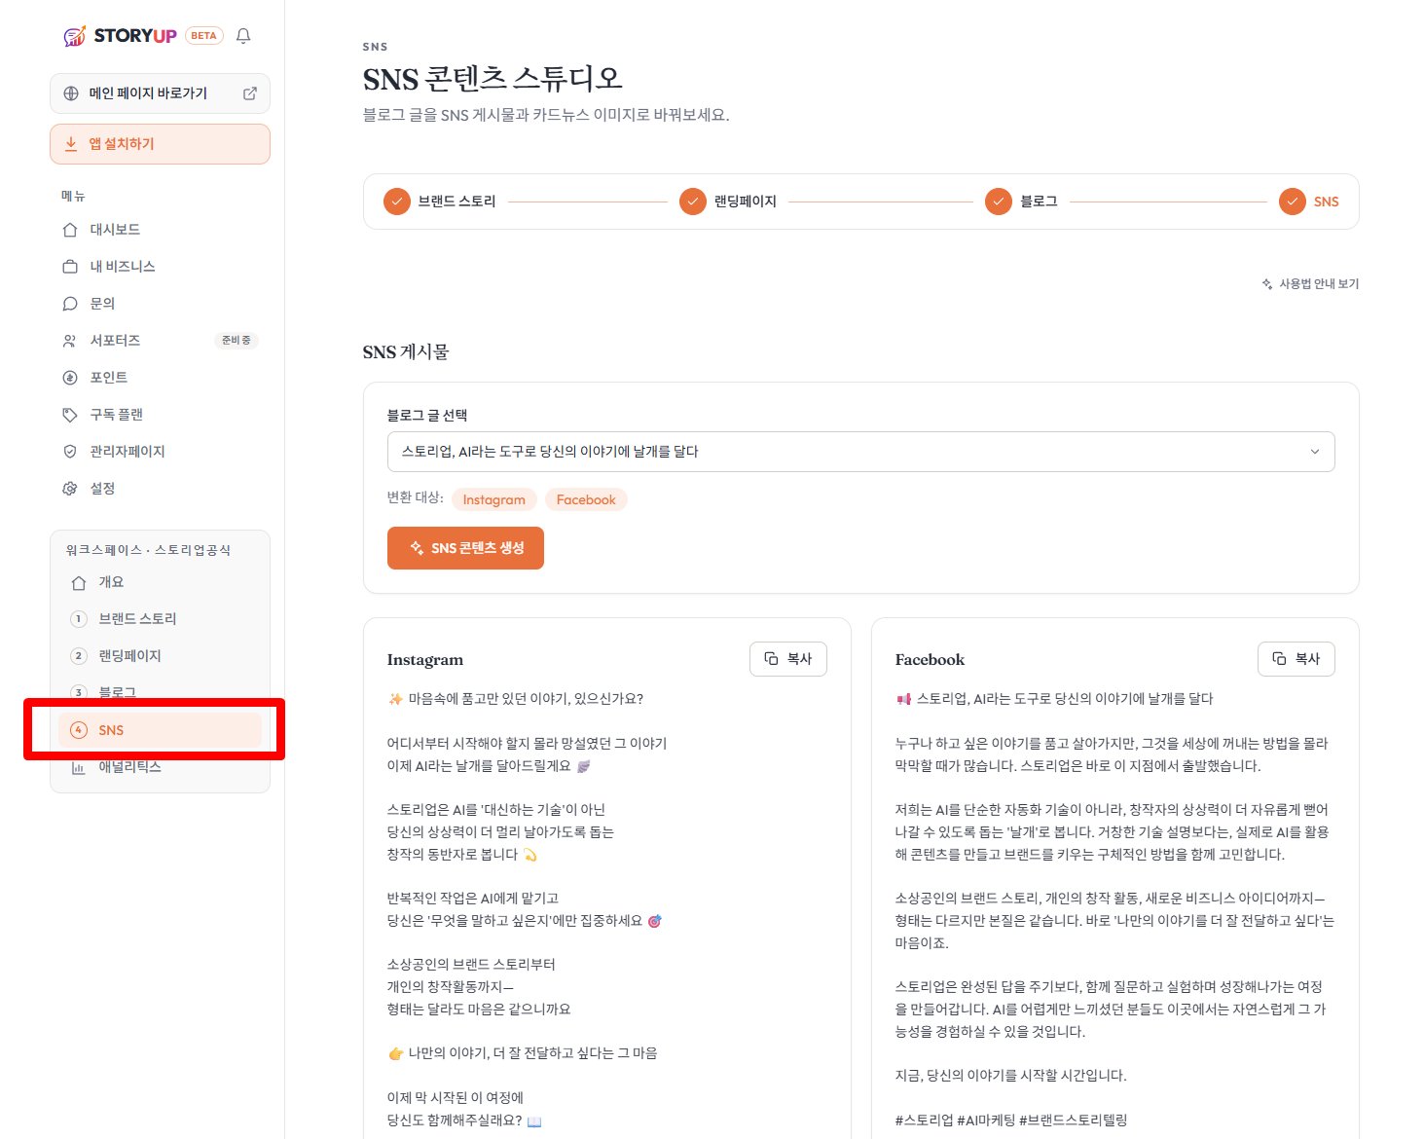Click the StoryUp logo icon
The image size is (1424, 1139).
(x=75, y=36)
